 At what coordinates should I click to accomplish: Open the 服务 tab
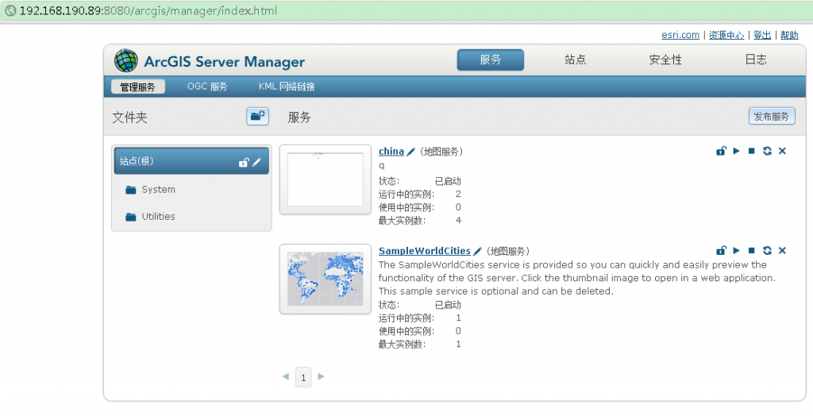pyautogui.click(x=491, y=60)
